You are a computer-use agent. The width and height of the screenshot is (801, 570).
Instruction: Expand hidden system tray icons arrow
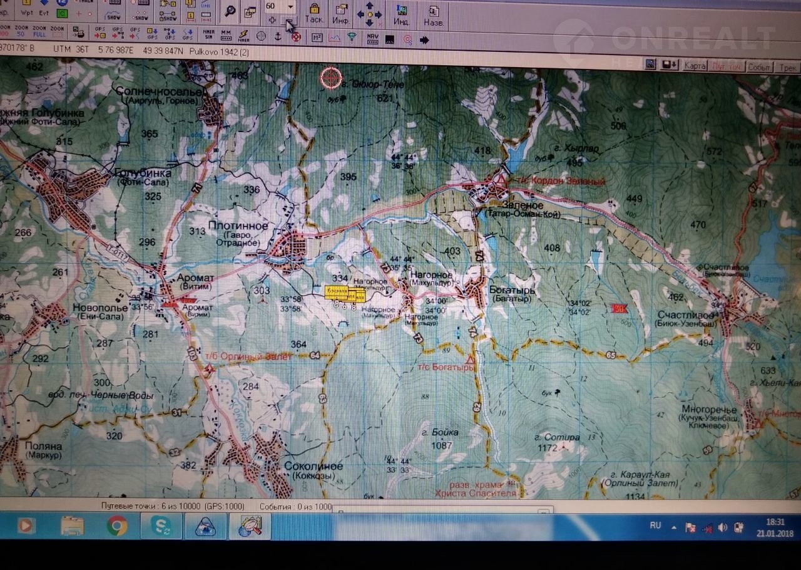pyautogui.click(x=674, y=527)
